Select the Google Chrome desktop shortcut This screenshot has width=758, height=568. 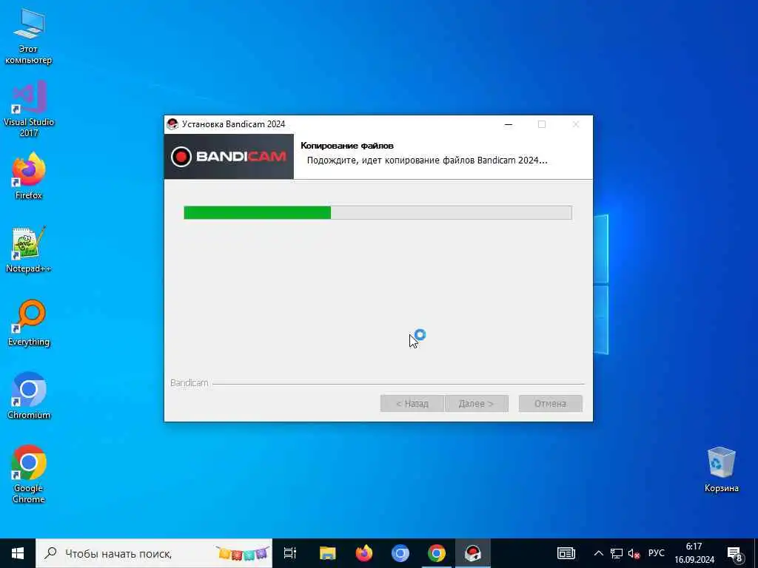[x=29, y=474]
